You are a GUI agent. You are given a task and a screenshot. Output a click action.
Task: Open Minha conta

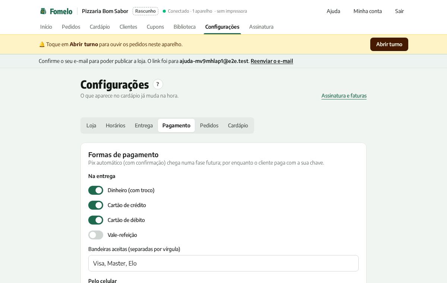[x=368, y=11]
